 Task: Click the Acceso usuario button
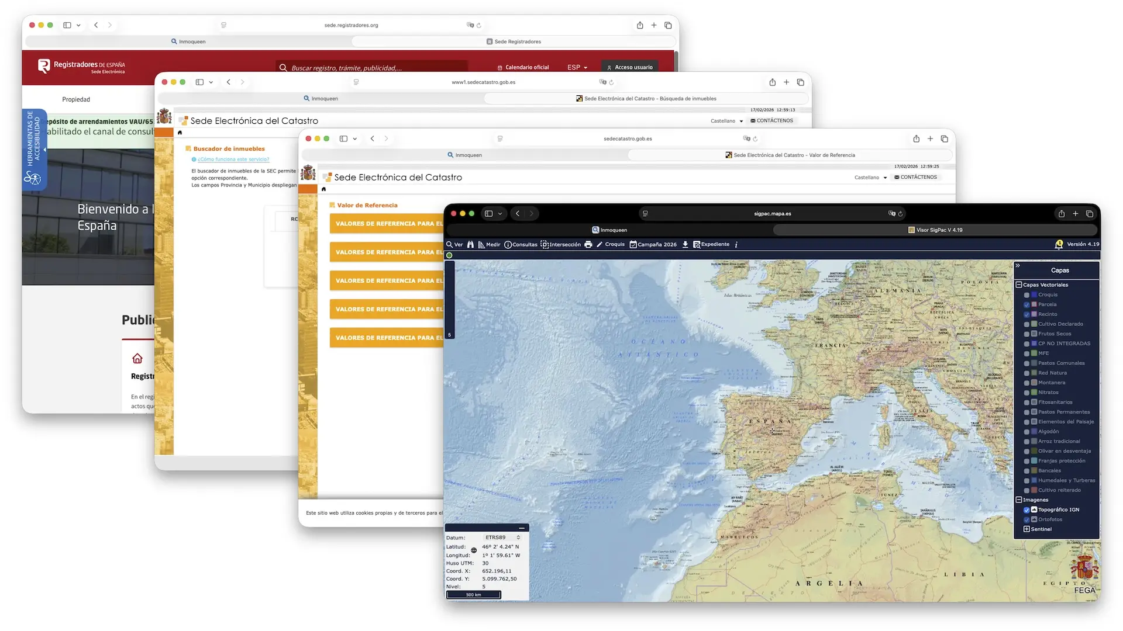coord(630,67)
